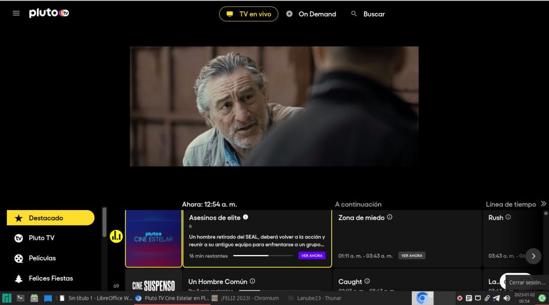The image size is (549, 305).
Task: Expand the Línea de tiempo double chevron
Action: (x=543, y=204)
